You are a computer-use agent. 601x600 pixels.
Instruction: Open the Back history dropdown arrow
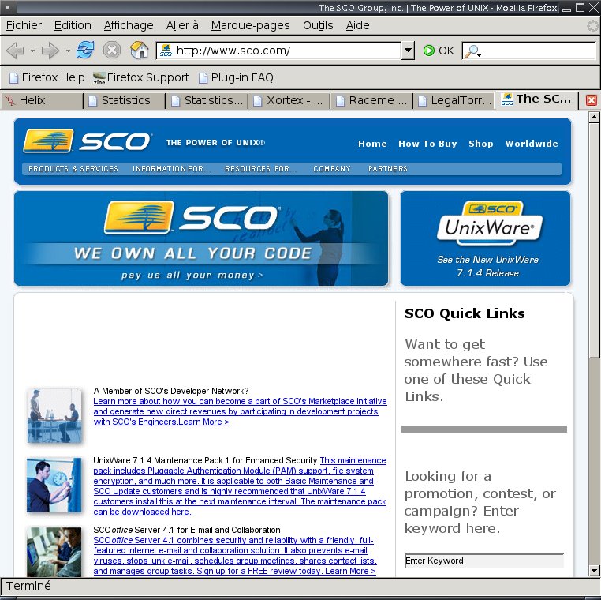[32, 51]
